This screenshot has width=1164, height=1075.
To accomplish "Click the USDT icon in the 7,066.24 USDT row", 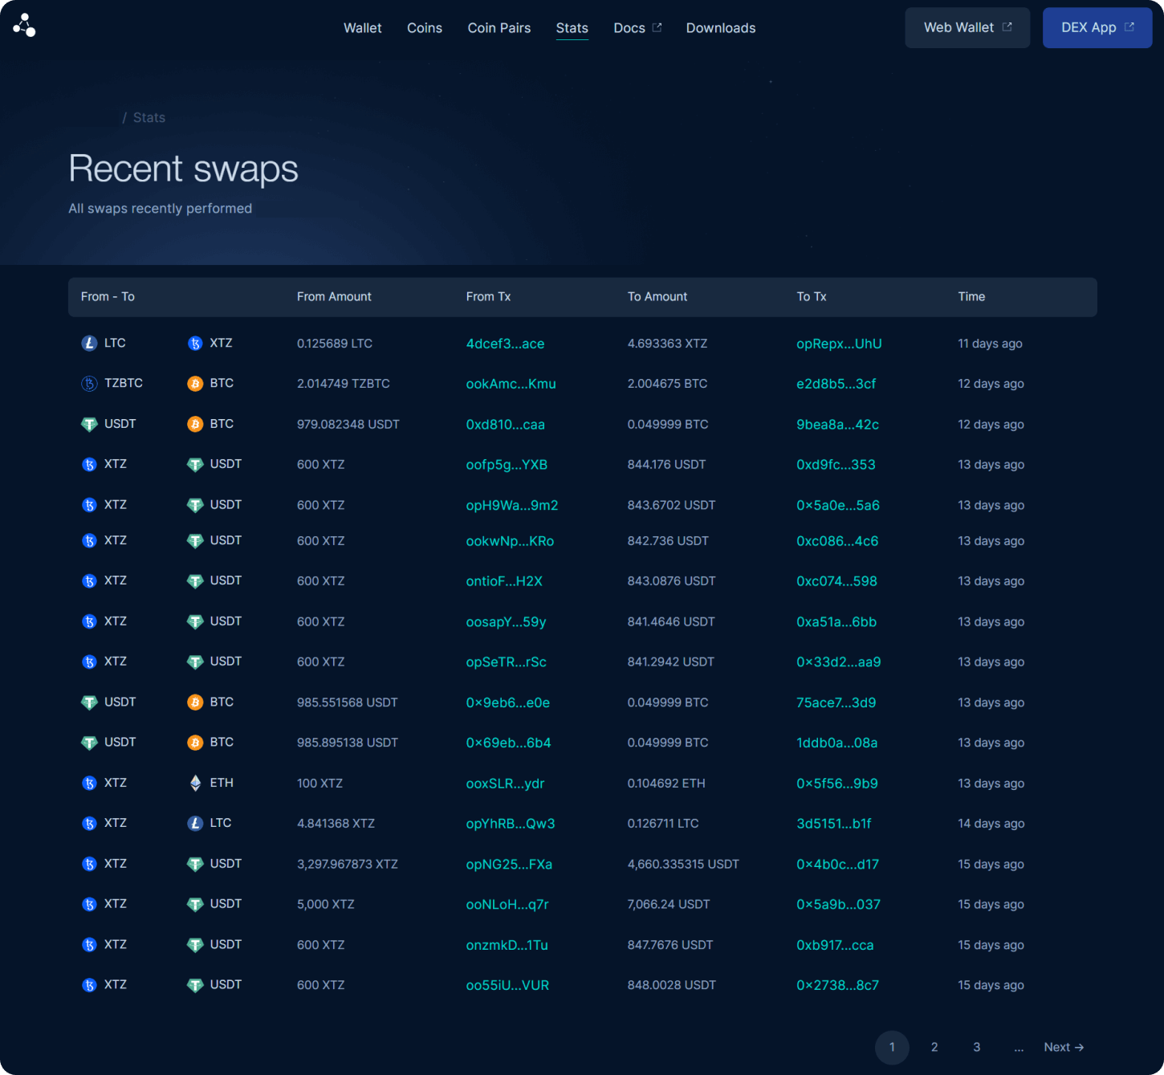I will (195, 904).
